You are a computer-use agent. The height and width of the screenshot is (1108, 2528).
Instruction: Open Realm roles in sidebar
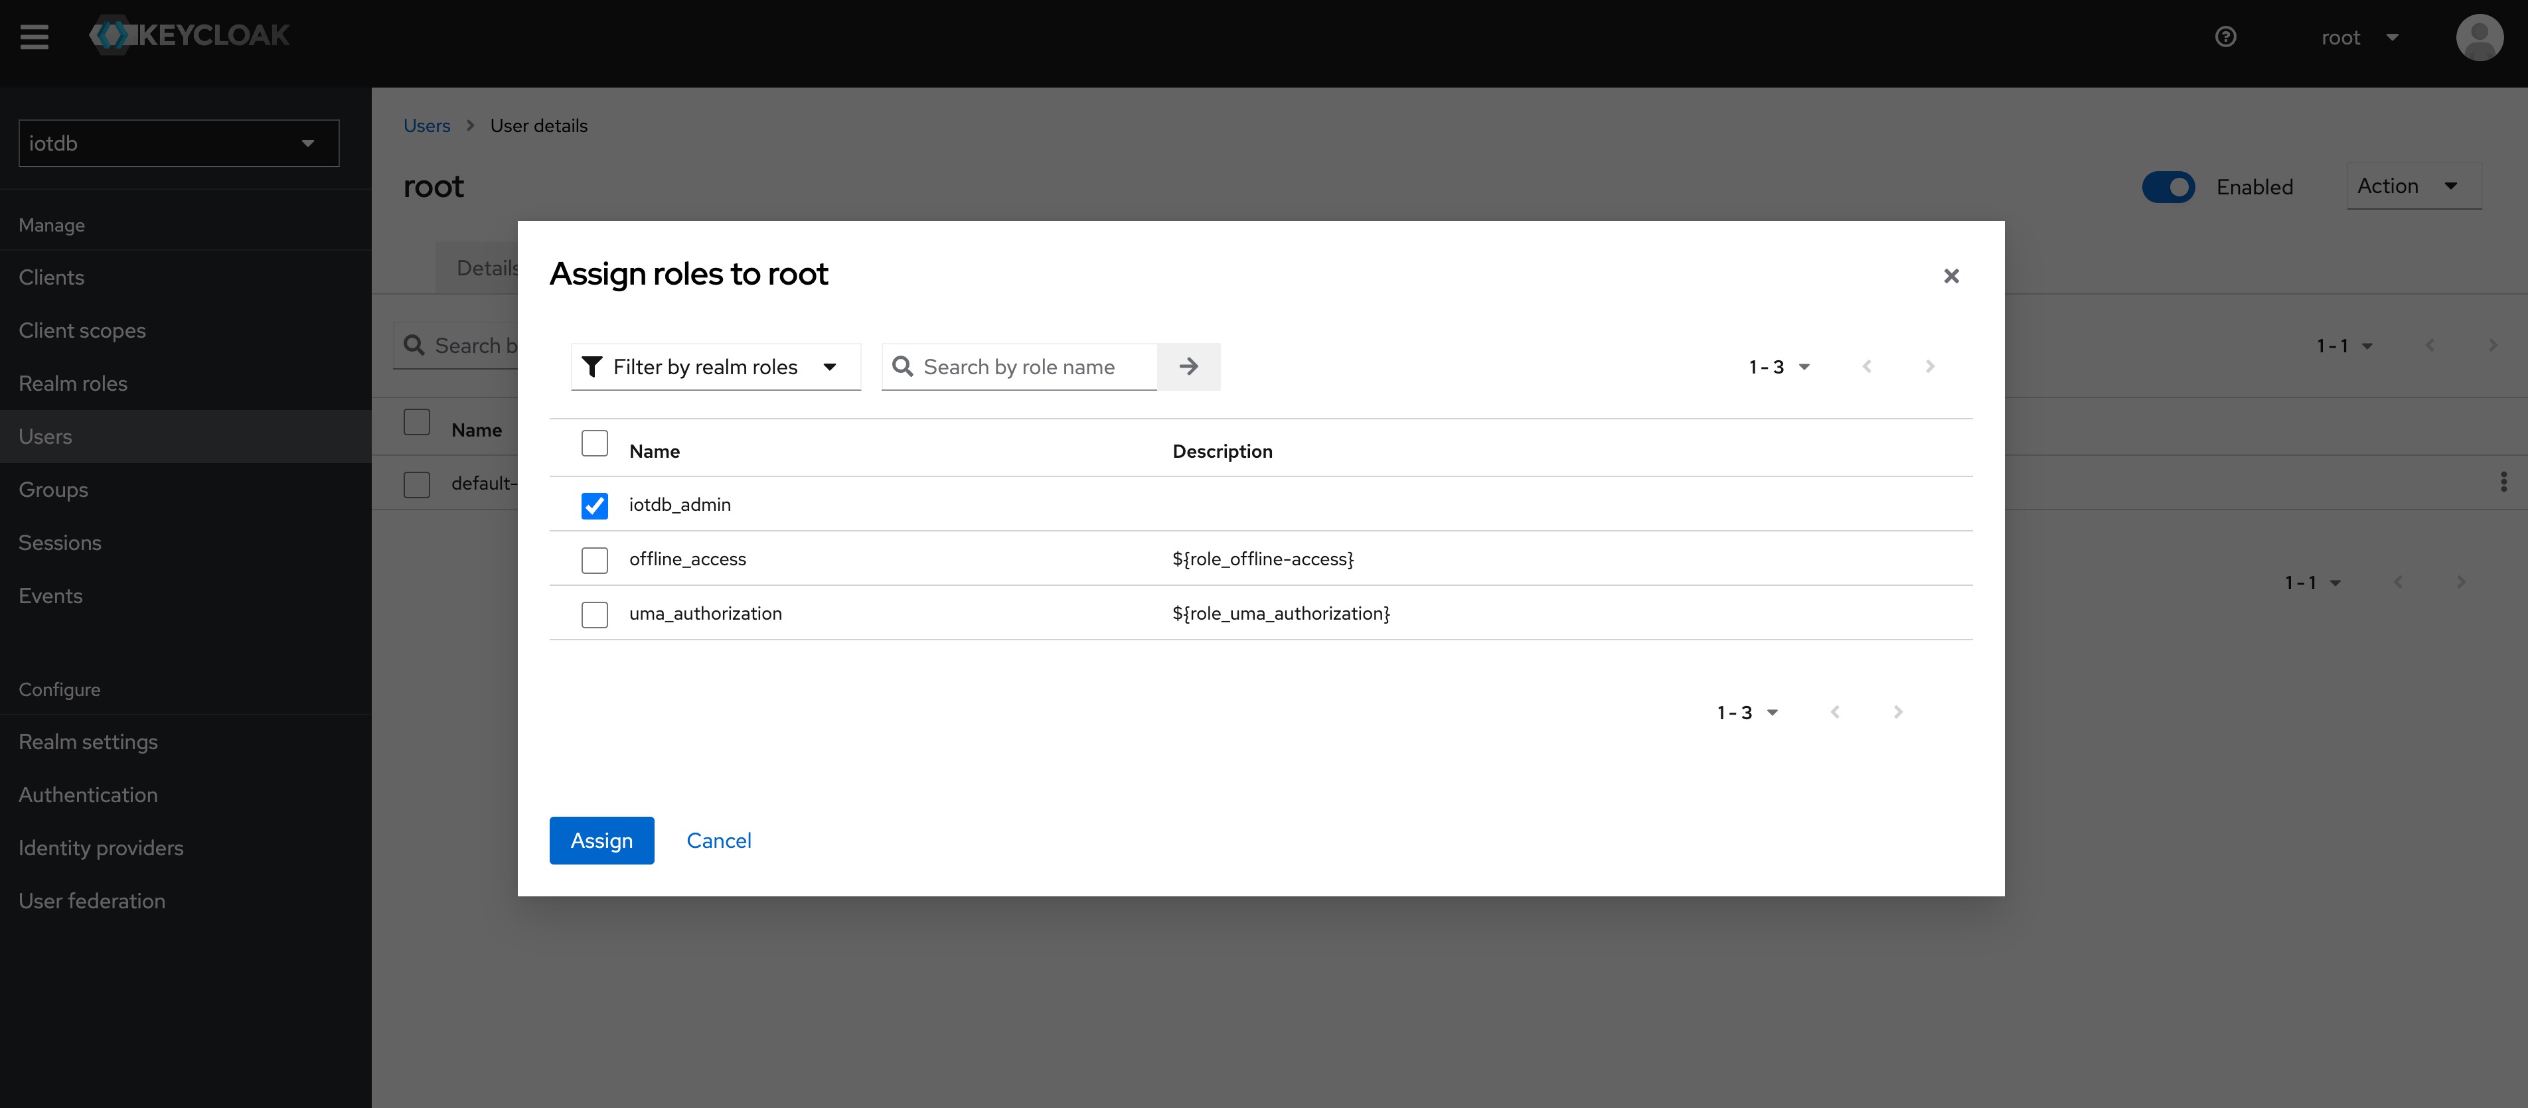[74, 383]
